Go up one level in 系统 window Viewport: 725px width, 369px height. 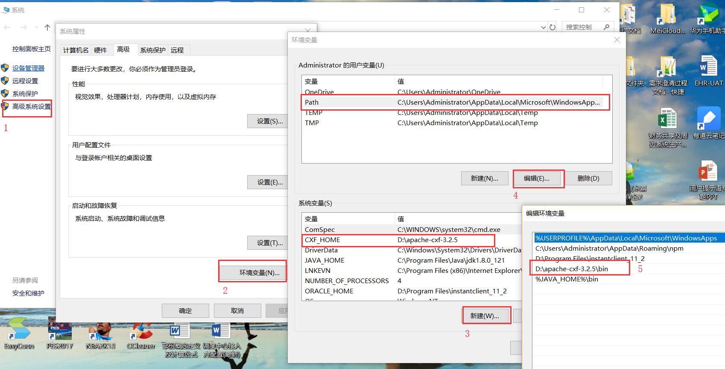coord(47,27)
